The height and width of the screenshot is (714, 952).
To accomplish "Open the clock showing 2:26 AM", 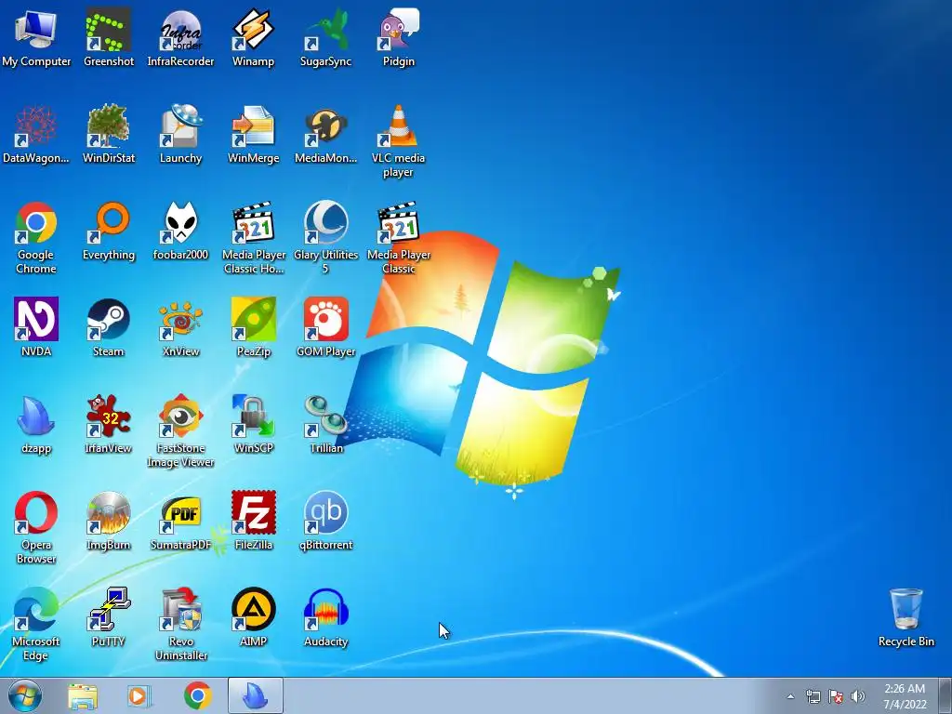I will 905,696.
